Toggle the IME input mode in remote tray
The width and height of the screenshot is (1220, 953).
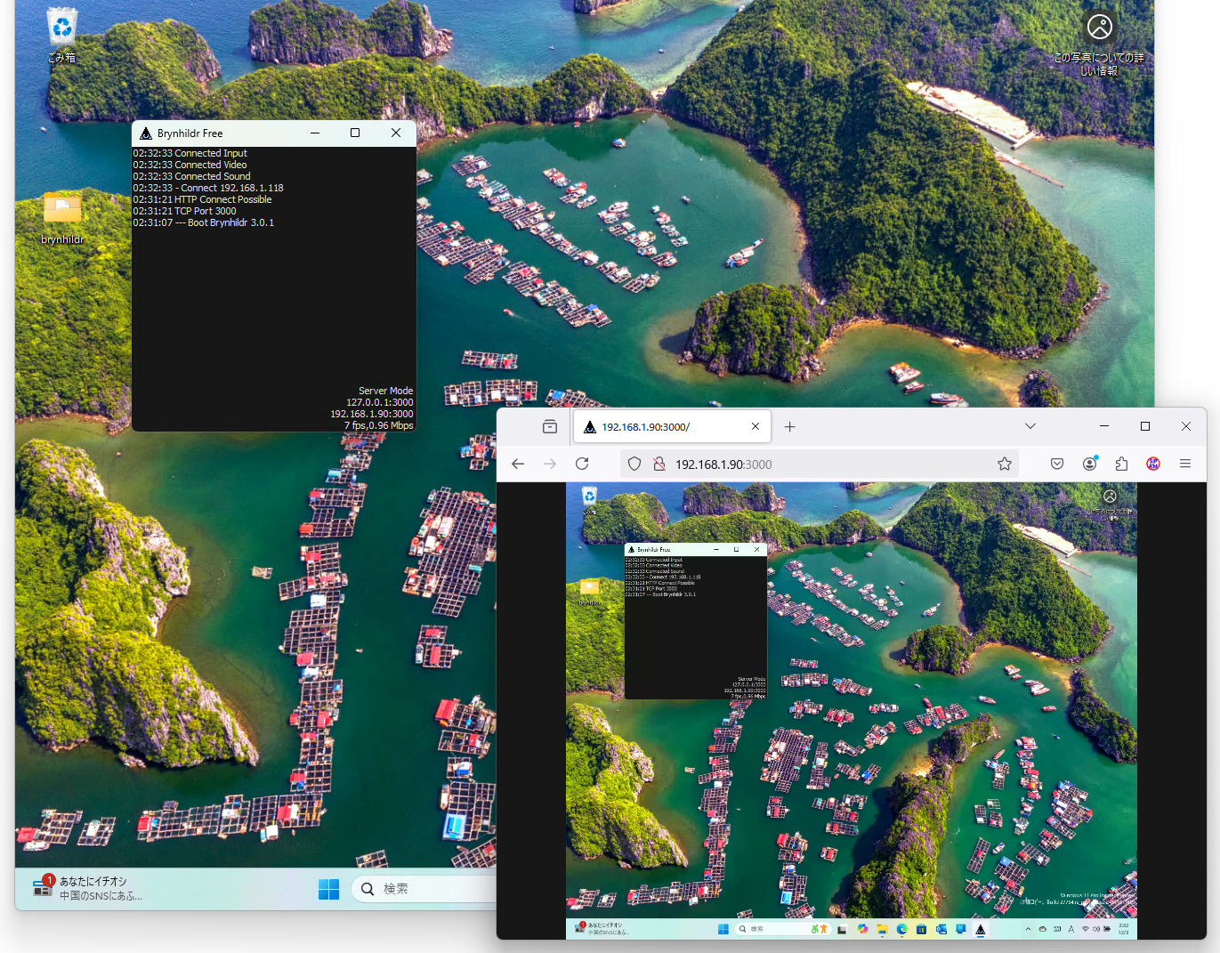1070,928
